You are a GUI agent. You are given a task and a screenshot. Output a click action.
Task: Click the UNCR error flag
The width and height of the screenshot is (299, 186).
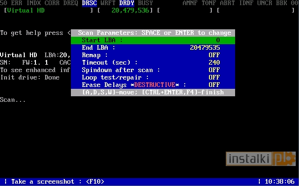[264, 3]
